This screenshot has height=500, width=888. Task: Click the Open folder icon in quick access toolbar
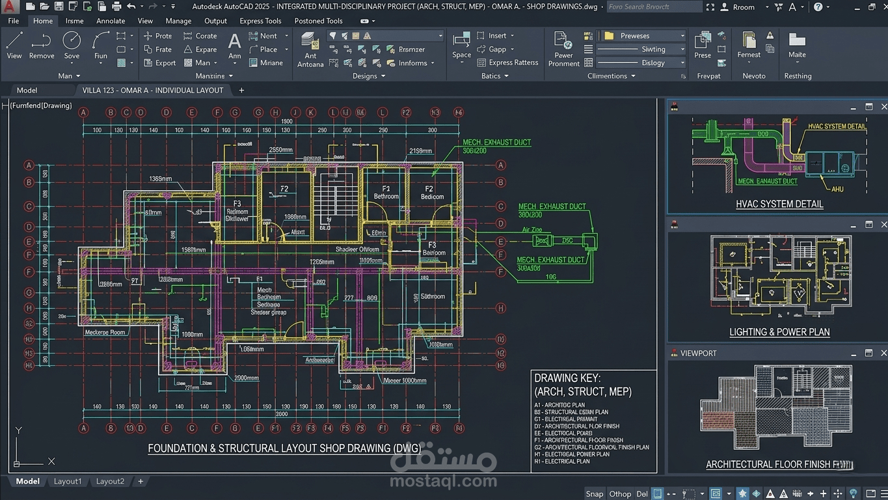[44, 7]
